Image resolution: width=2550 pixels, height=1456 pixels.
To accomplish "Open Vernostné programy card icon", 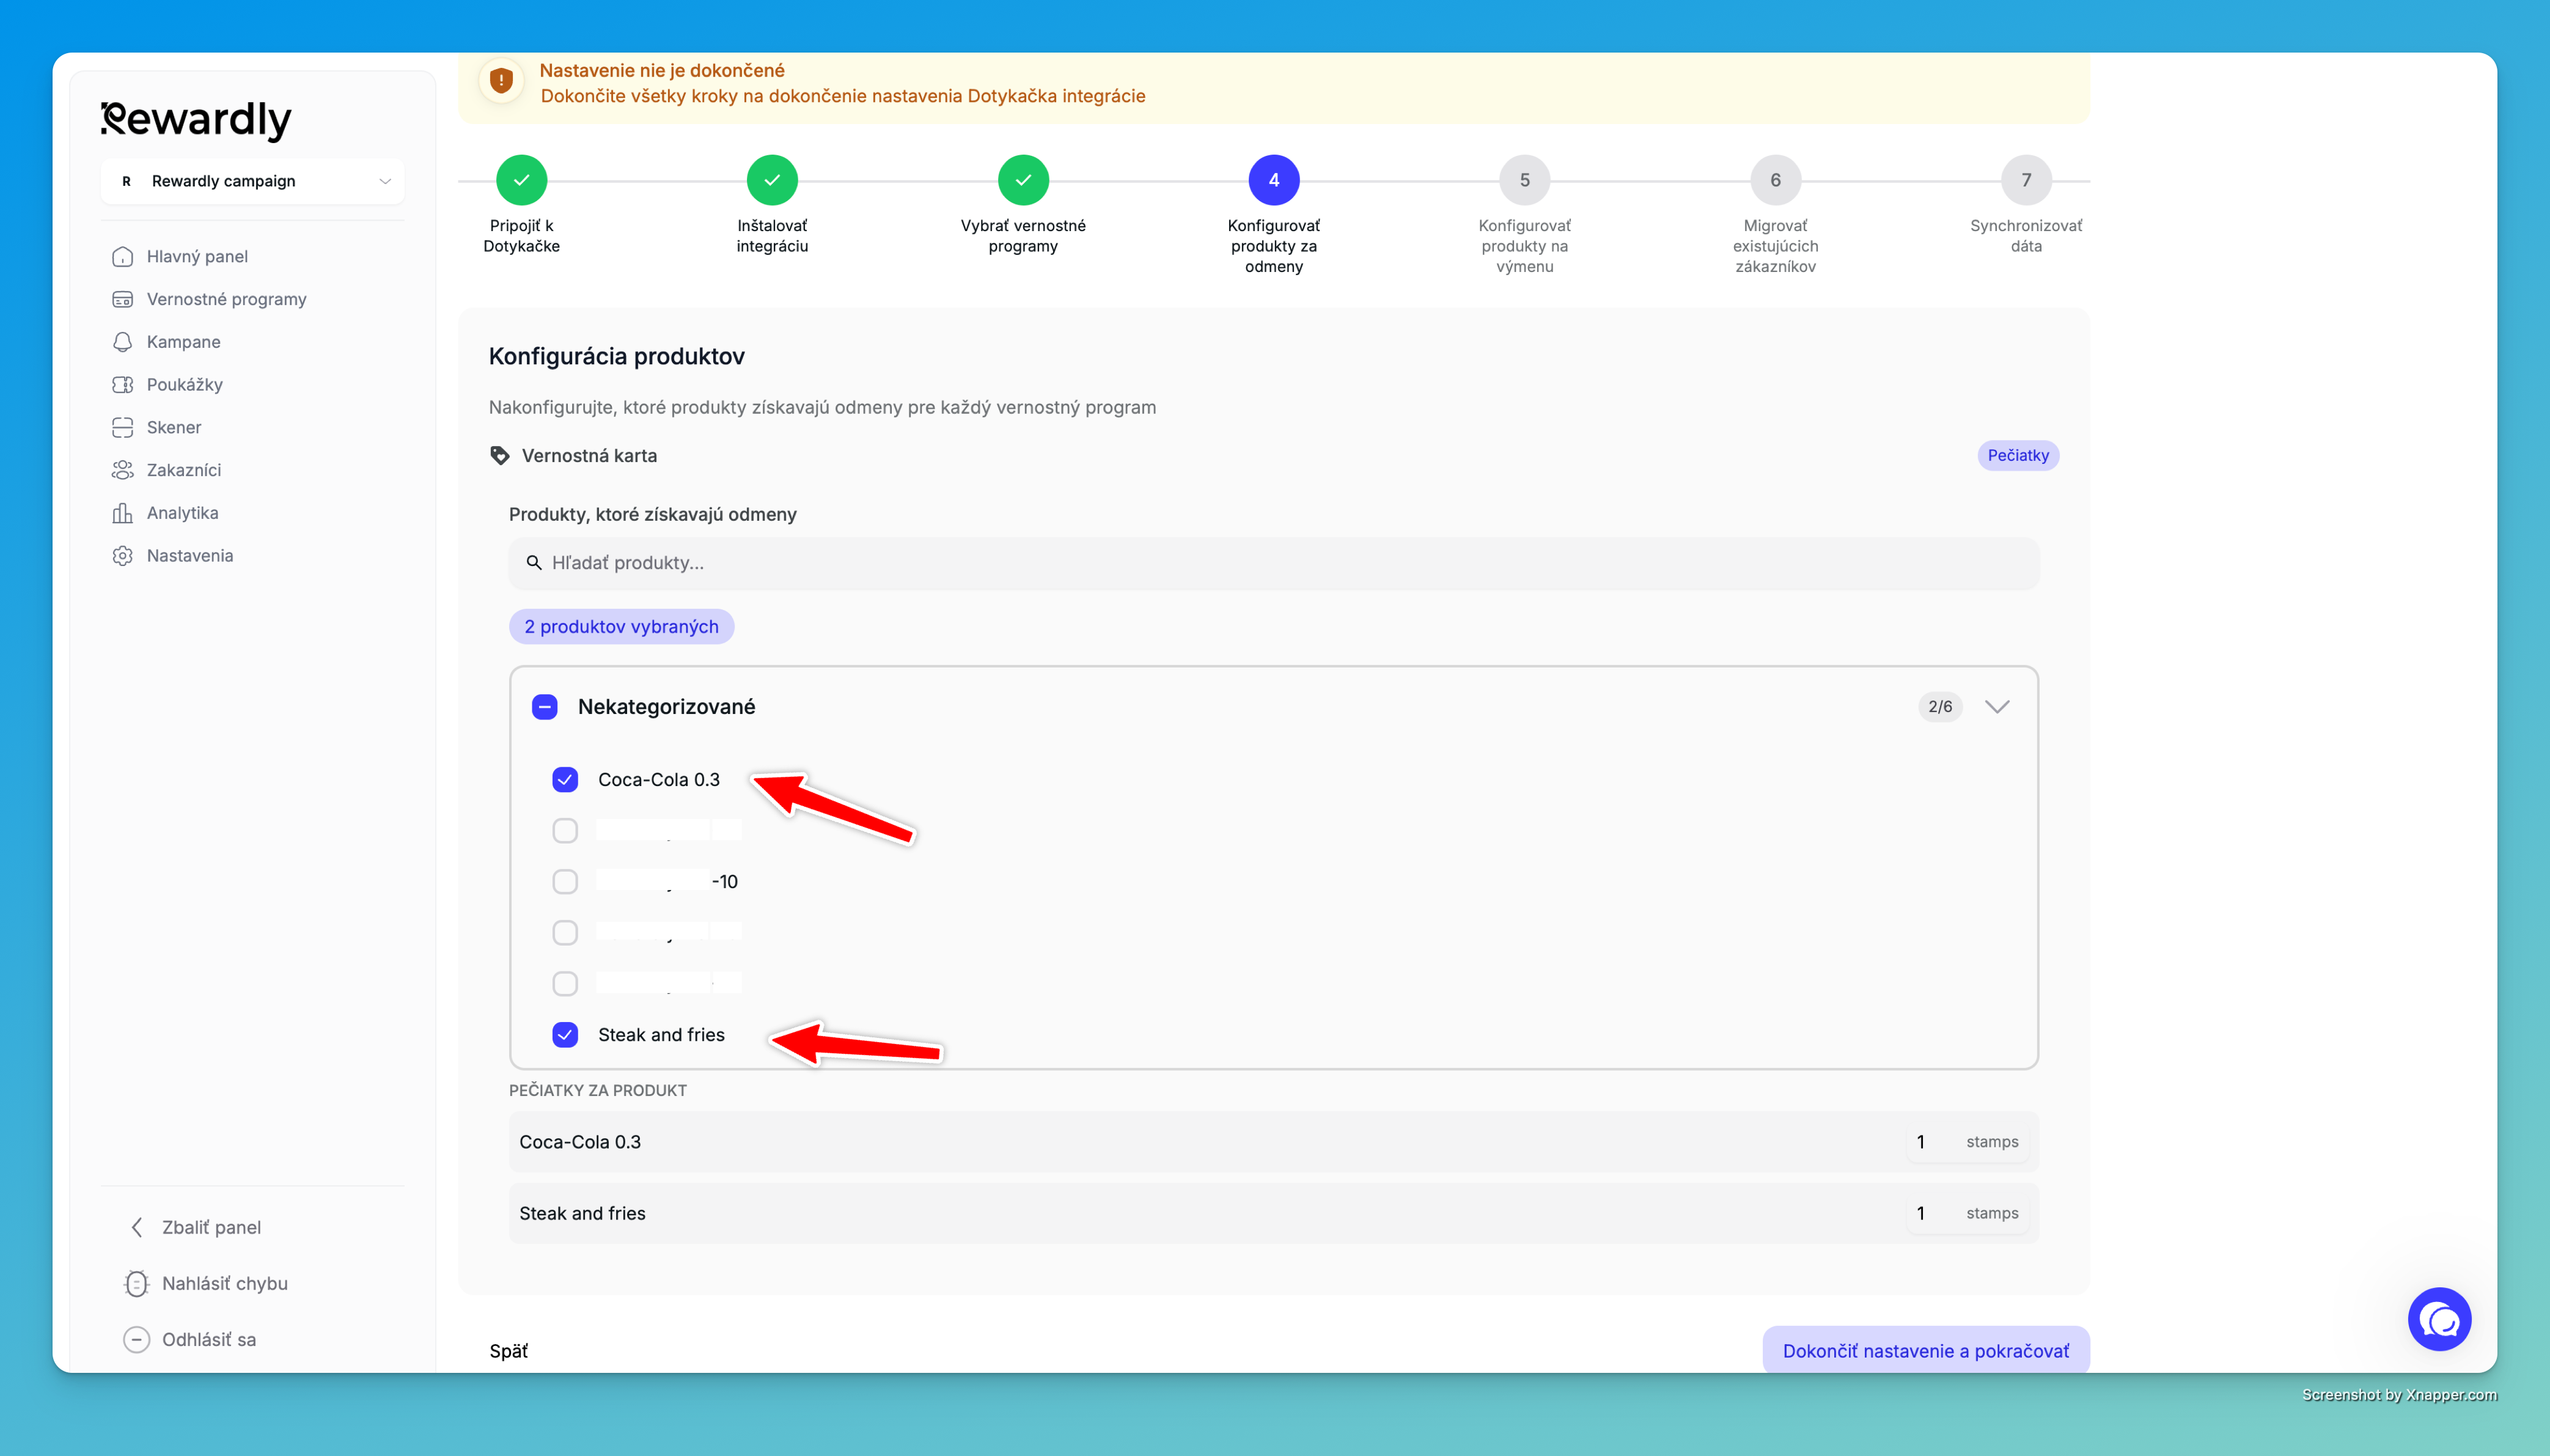I will pos(122,300).
